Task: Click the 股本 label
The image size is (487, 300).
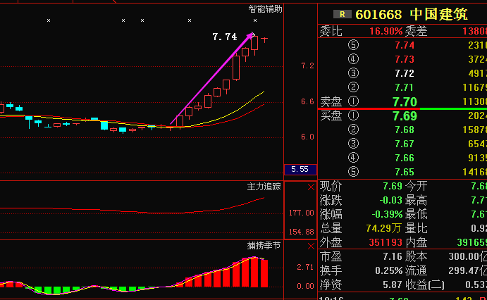Action: click(416, 256)
